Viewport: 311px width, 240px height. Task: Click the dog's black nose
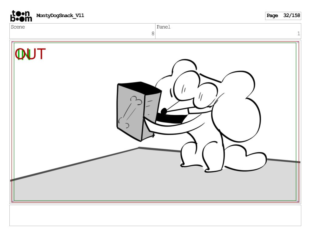pyautogui.click(x=164, y=111)
